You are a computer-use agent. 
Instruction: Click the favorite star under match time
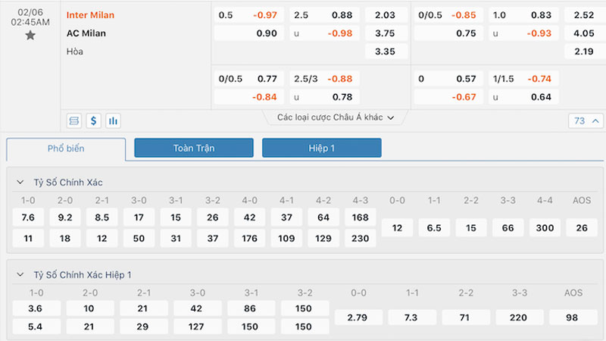[x=30, y=36]
